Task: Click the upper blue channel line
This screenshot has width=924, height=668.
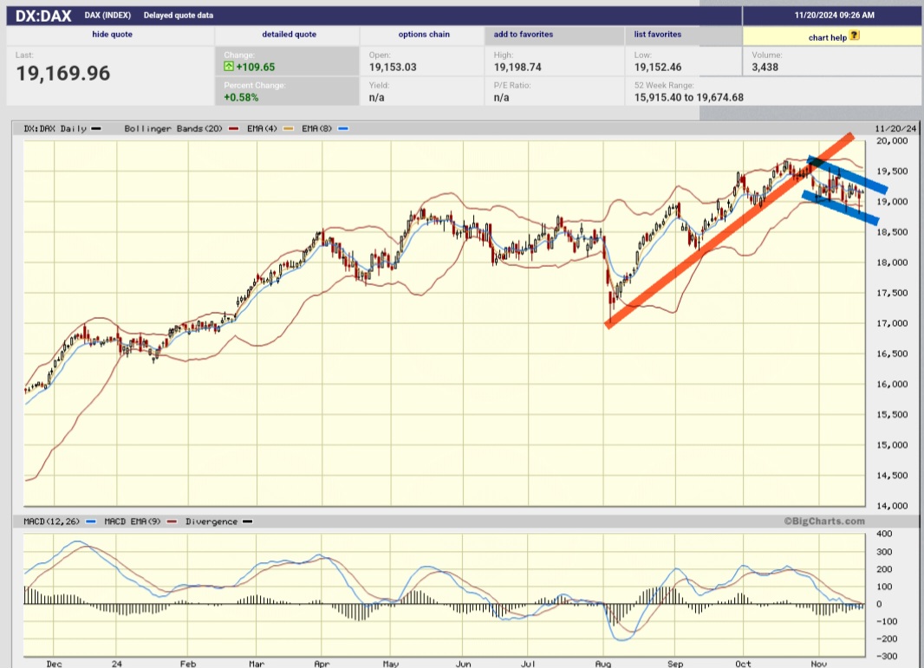Action: (847, 175)
